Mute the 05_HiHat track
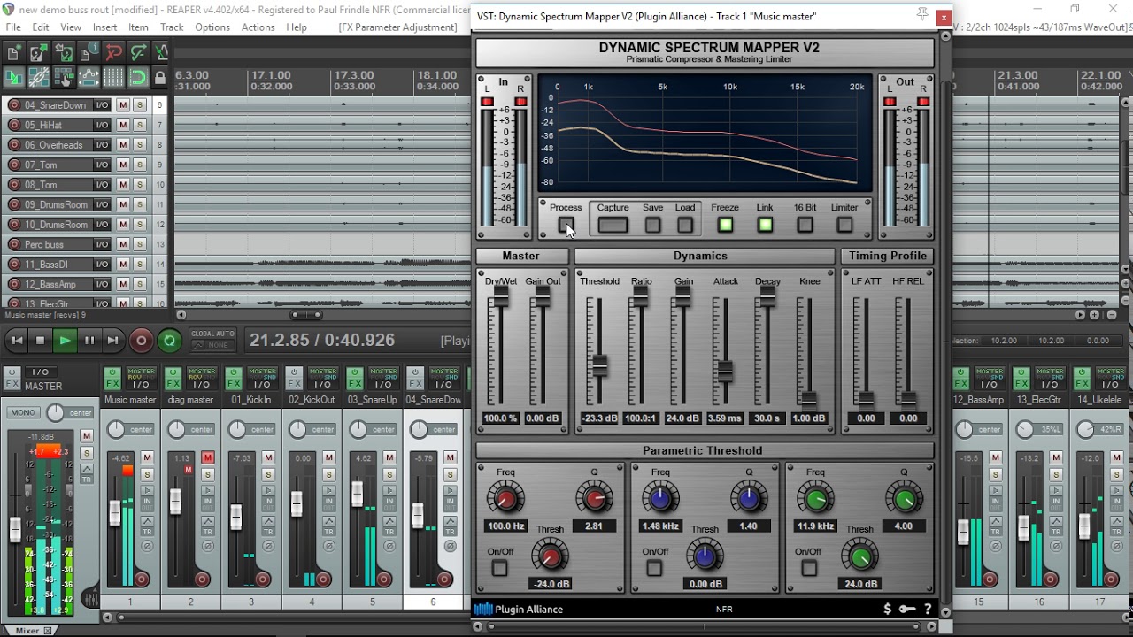 pos(123,125)
